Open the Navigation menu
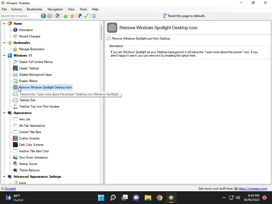 [x=55, y=9]
